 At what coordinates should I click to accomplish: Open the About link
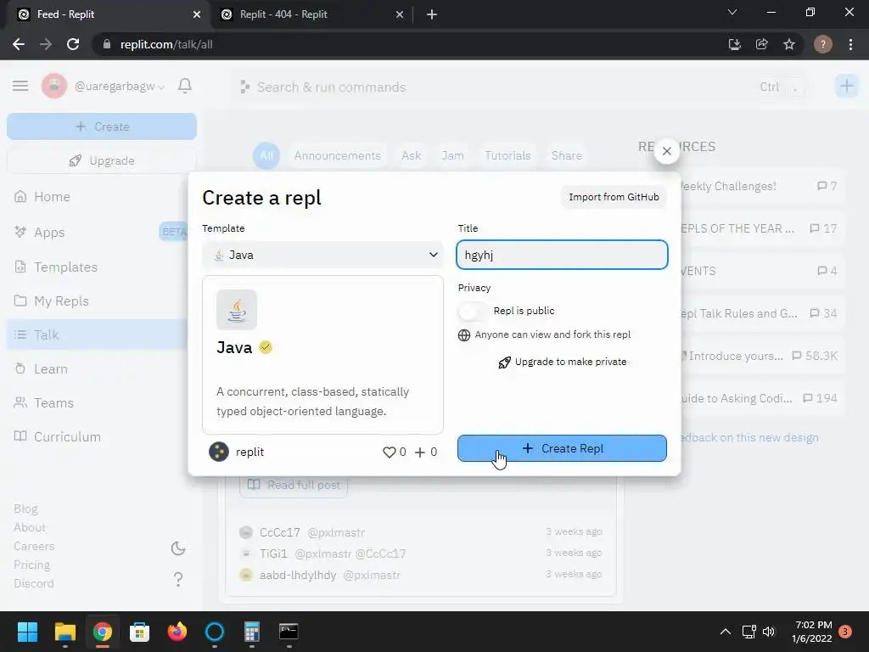pos(30,527)
